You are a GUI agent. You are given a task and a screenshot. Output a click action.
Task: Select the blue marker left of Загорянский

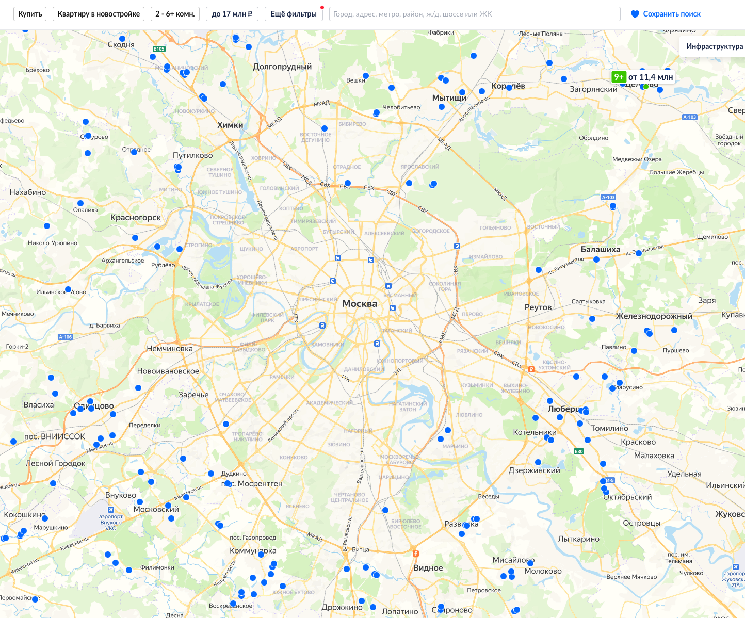pyautogui.click(x=564, y=79)
